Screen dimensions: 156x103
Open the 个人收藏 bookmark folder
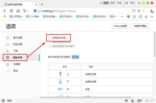click(x=33, y=16)
